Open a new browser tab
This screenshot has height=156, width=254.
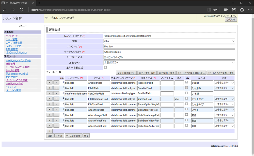39,3
